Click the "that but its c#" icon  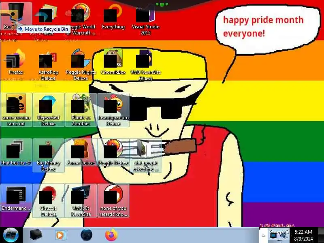coord(16,153)
